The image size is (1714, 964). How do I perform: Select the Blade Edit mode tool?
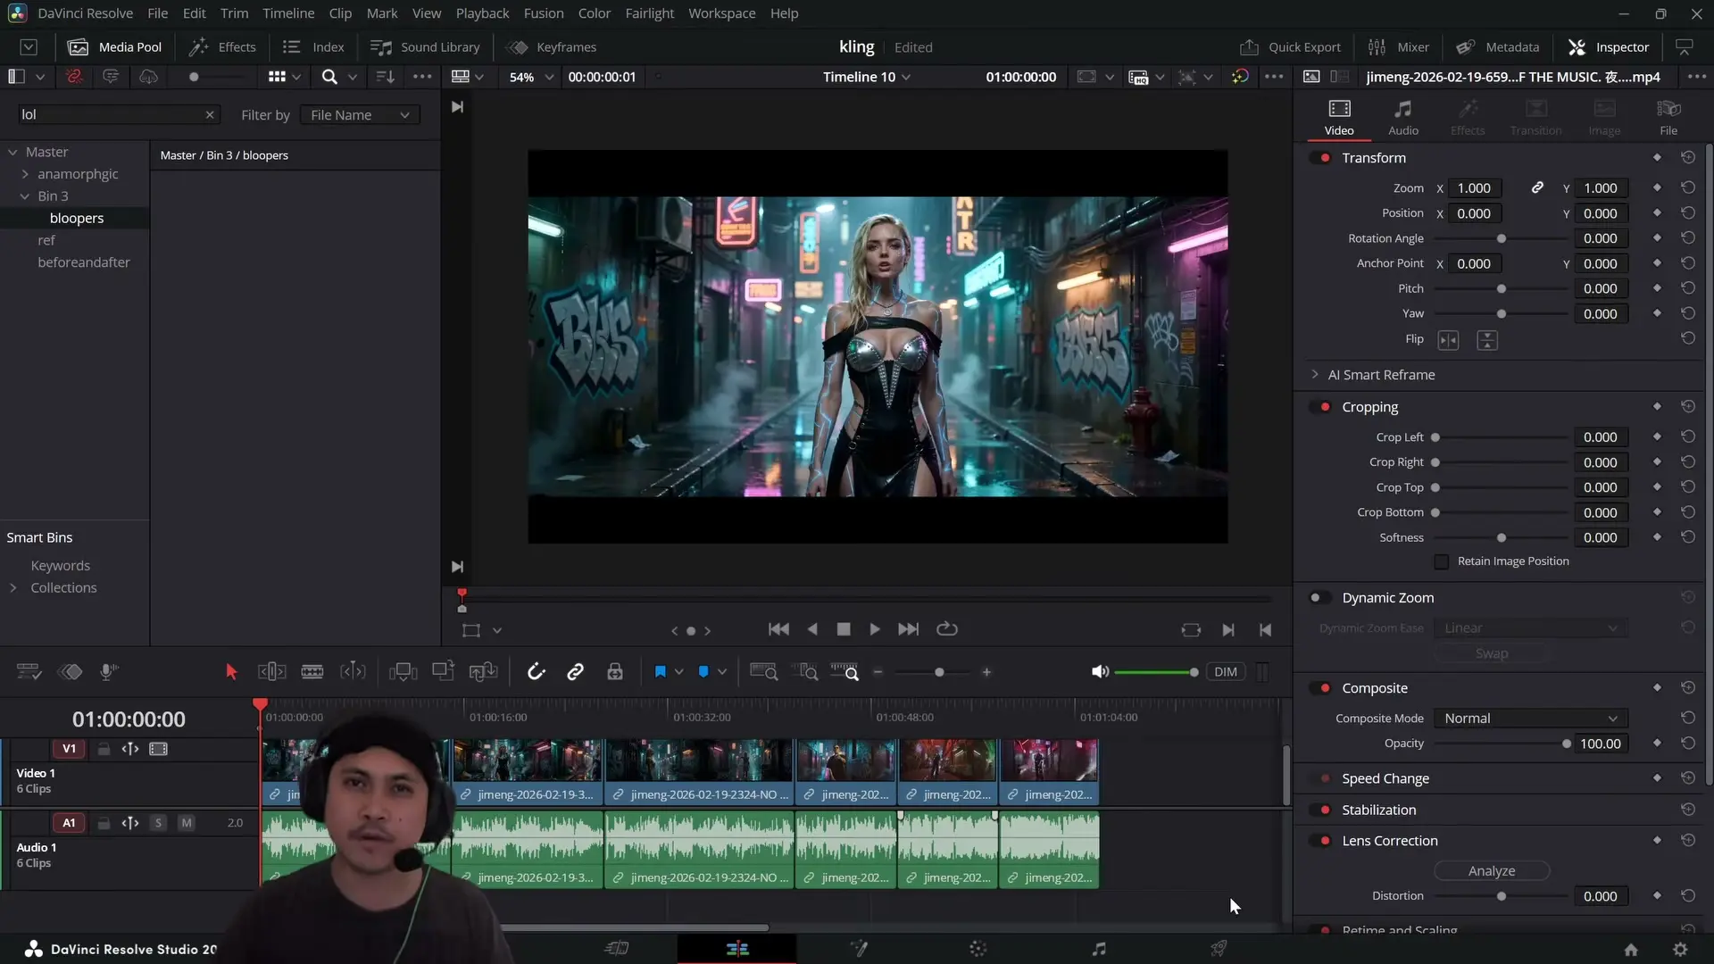tap(312, 671)
